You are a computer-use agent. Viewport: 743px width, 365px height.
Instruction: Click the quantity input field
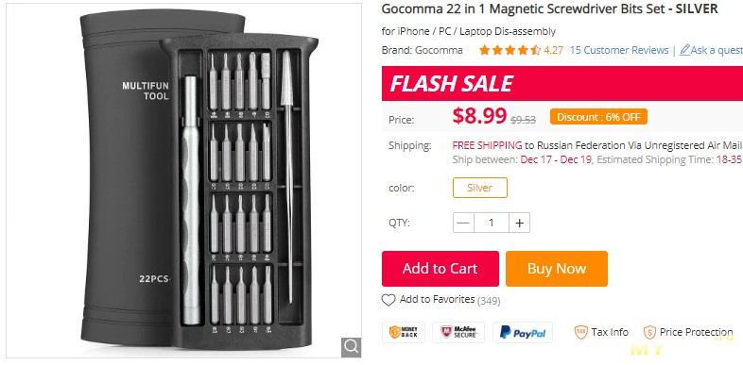point(492,223)
